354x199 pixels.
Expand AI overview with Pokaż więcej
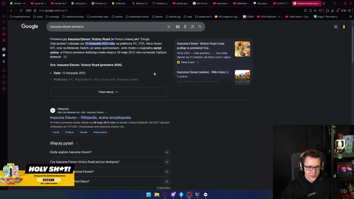pos(108,92)
